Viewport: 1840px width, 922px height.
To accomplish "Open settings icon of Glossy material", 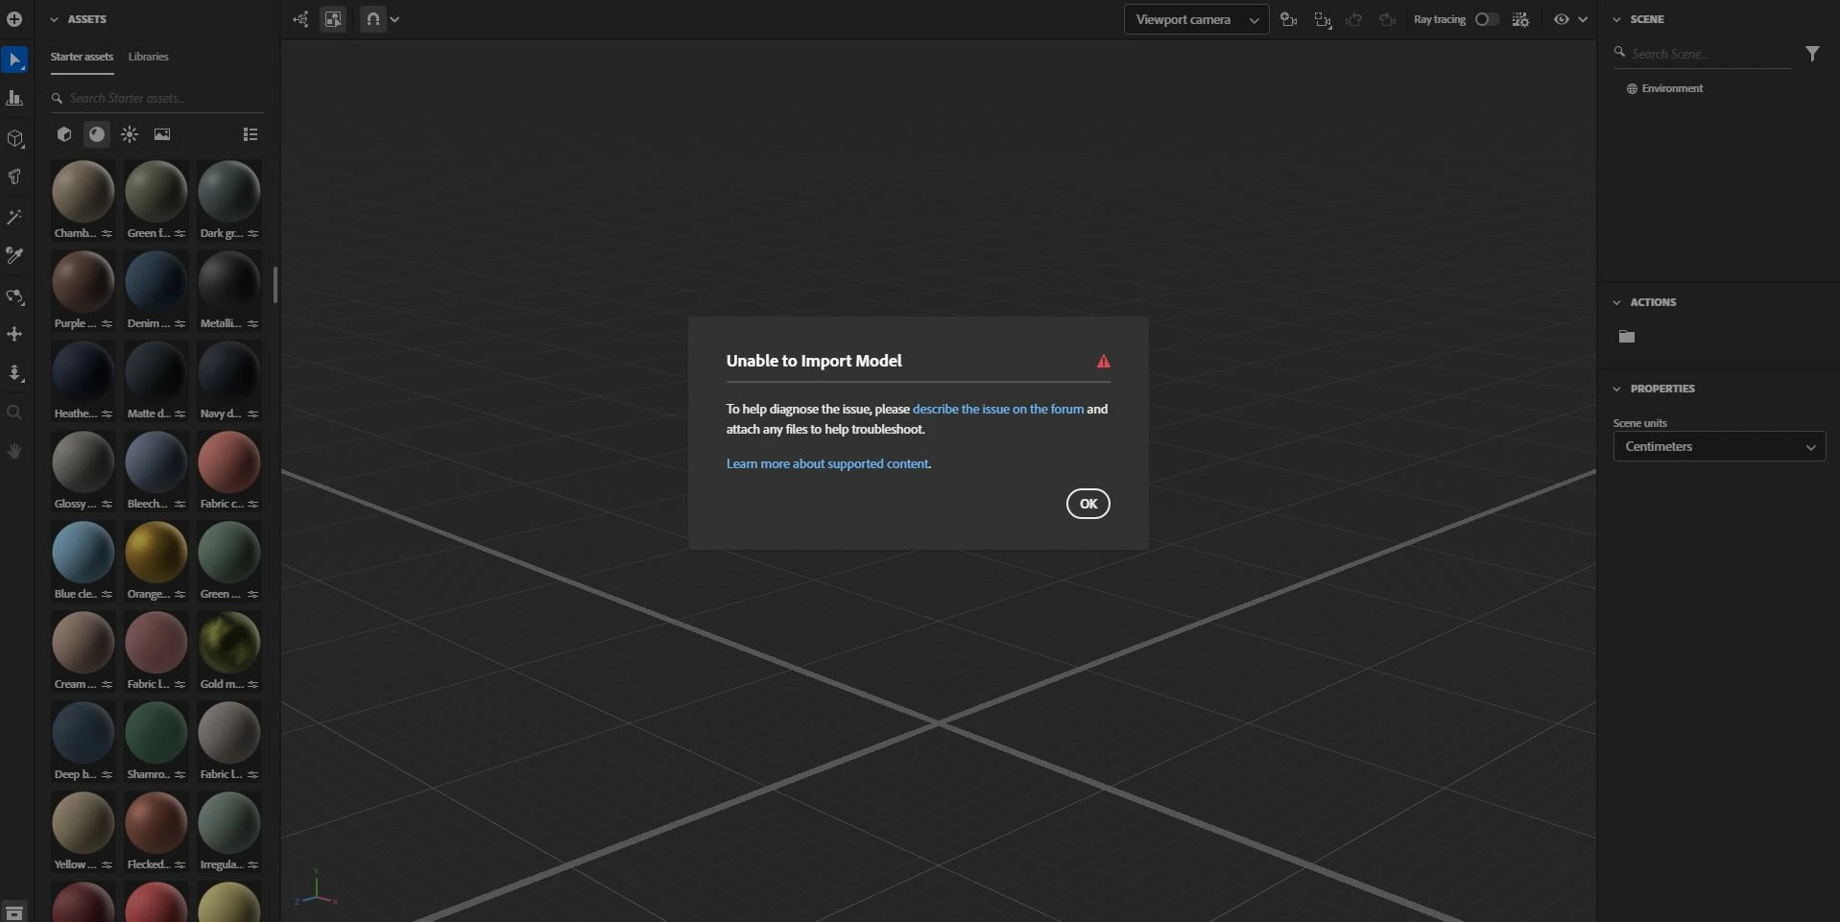I will pyautogui.click(x=107, y=504).
